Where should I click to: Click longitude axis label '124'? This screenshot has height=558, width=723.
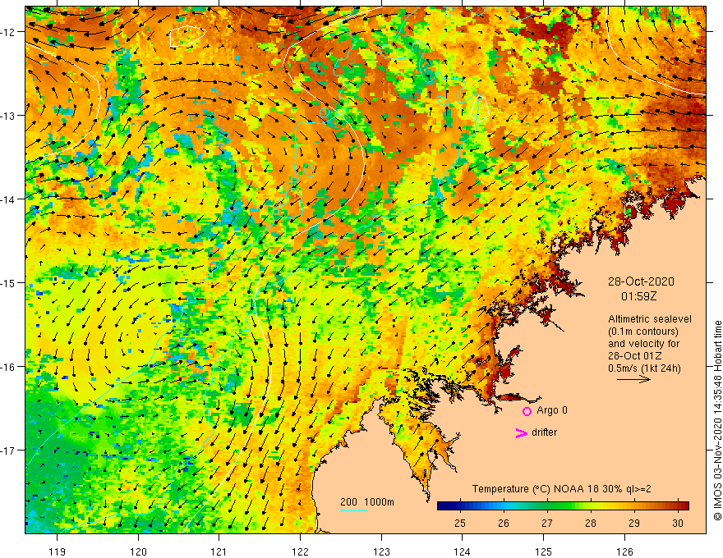tap(463, 551)
